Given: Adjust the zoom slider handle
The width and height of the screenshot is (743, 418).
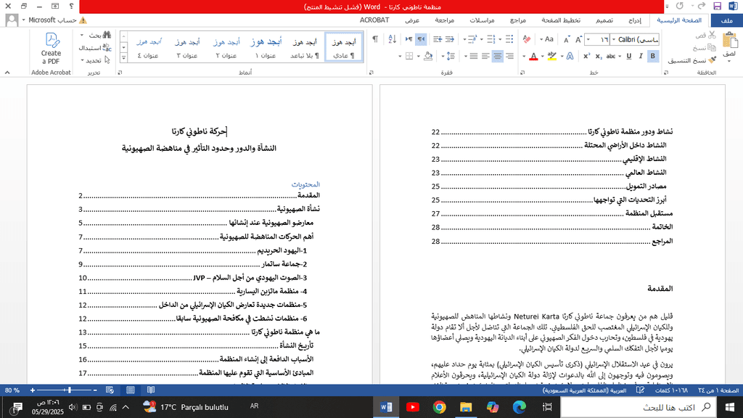Looking at the screenshot, I should pos(69,390).
